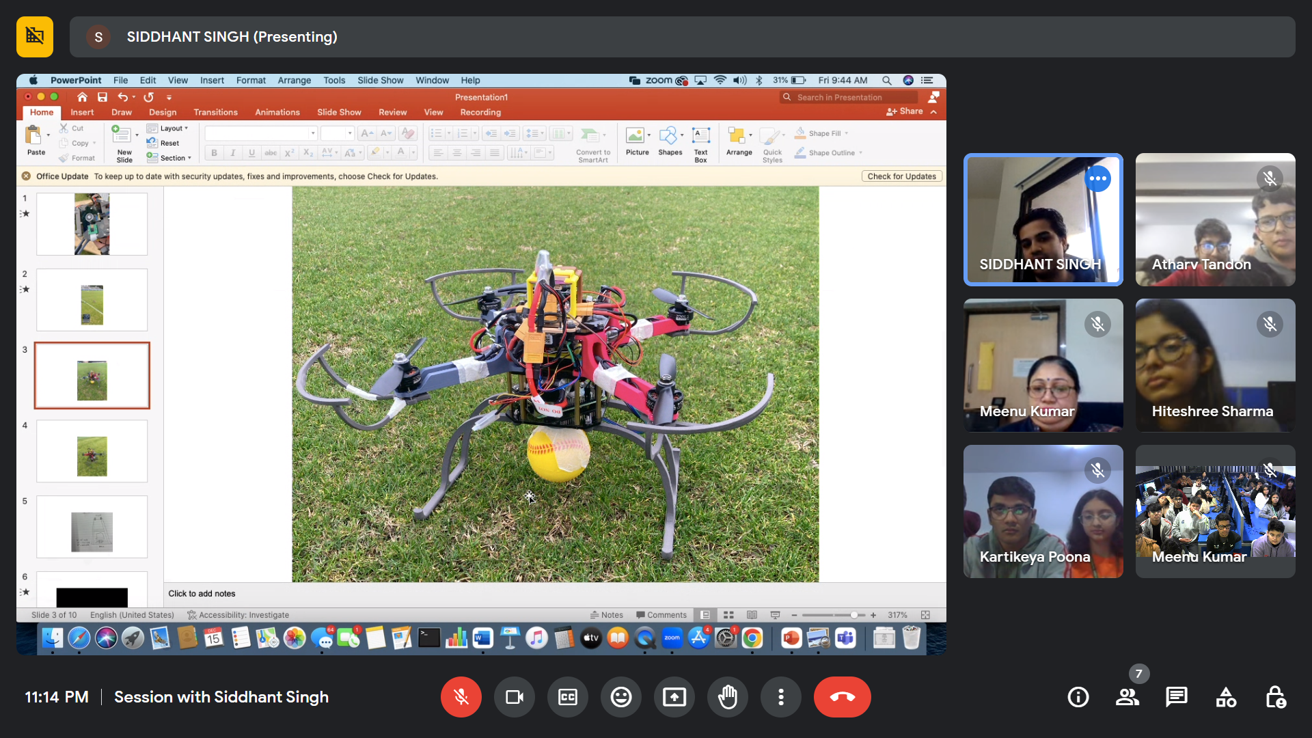Open options on Siddhant Singh's tile
The height and width of the screenshot is (738, 1312).
1097,178
